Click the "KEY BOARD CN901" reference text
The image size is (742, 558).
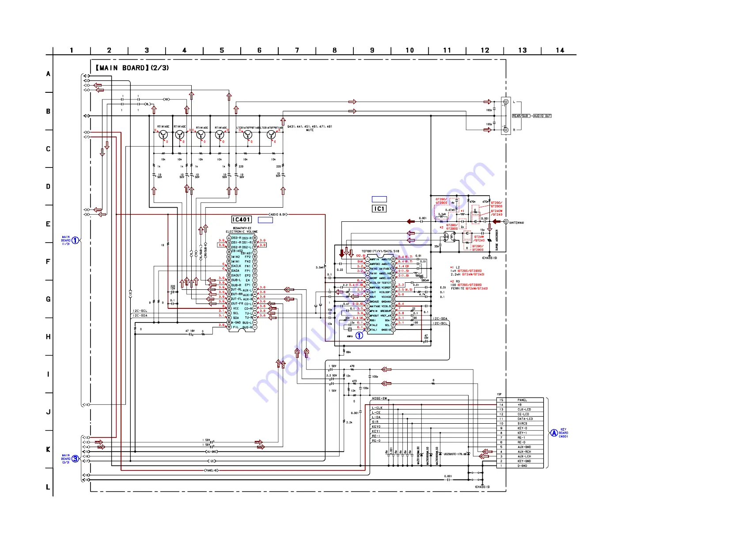click(x=564, y=433)
